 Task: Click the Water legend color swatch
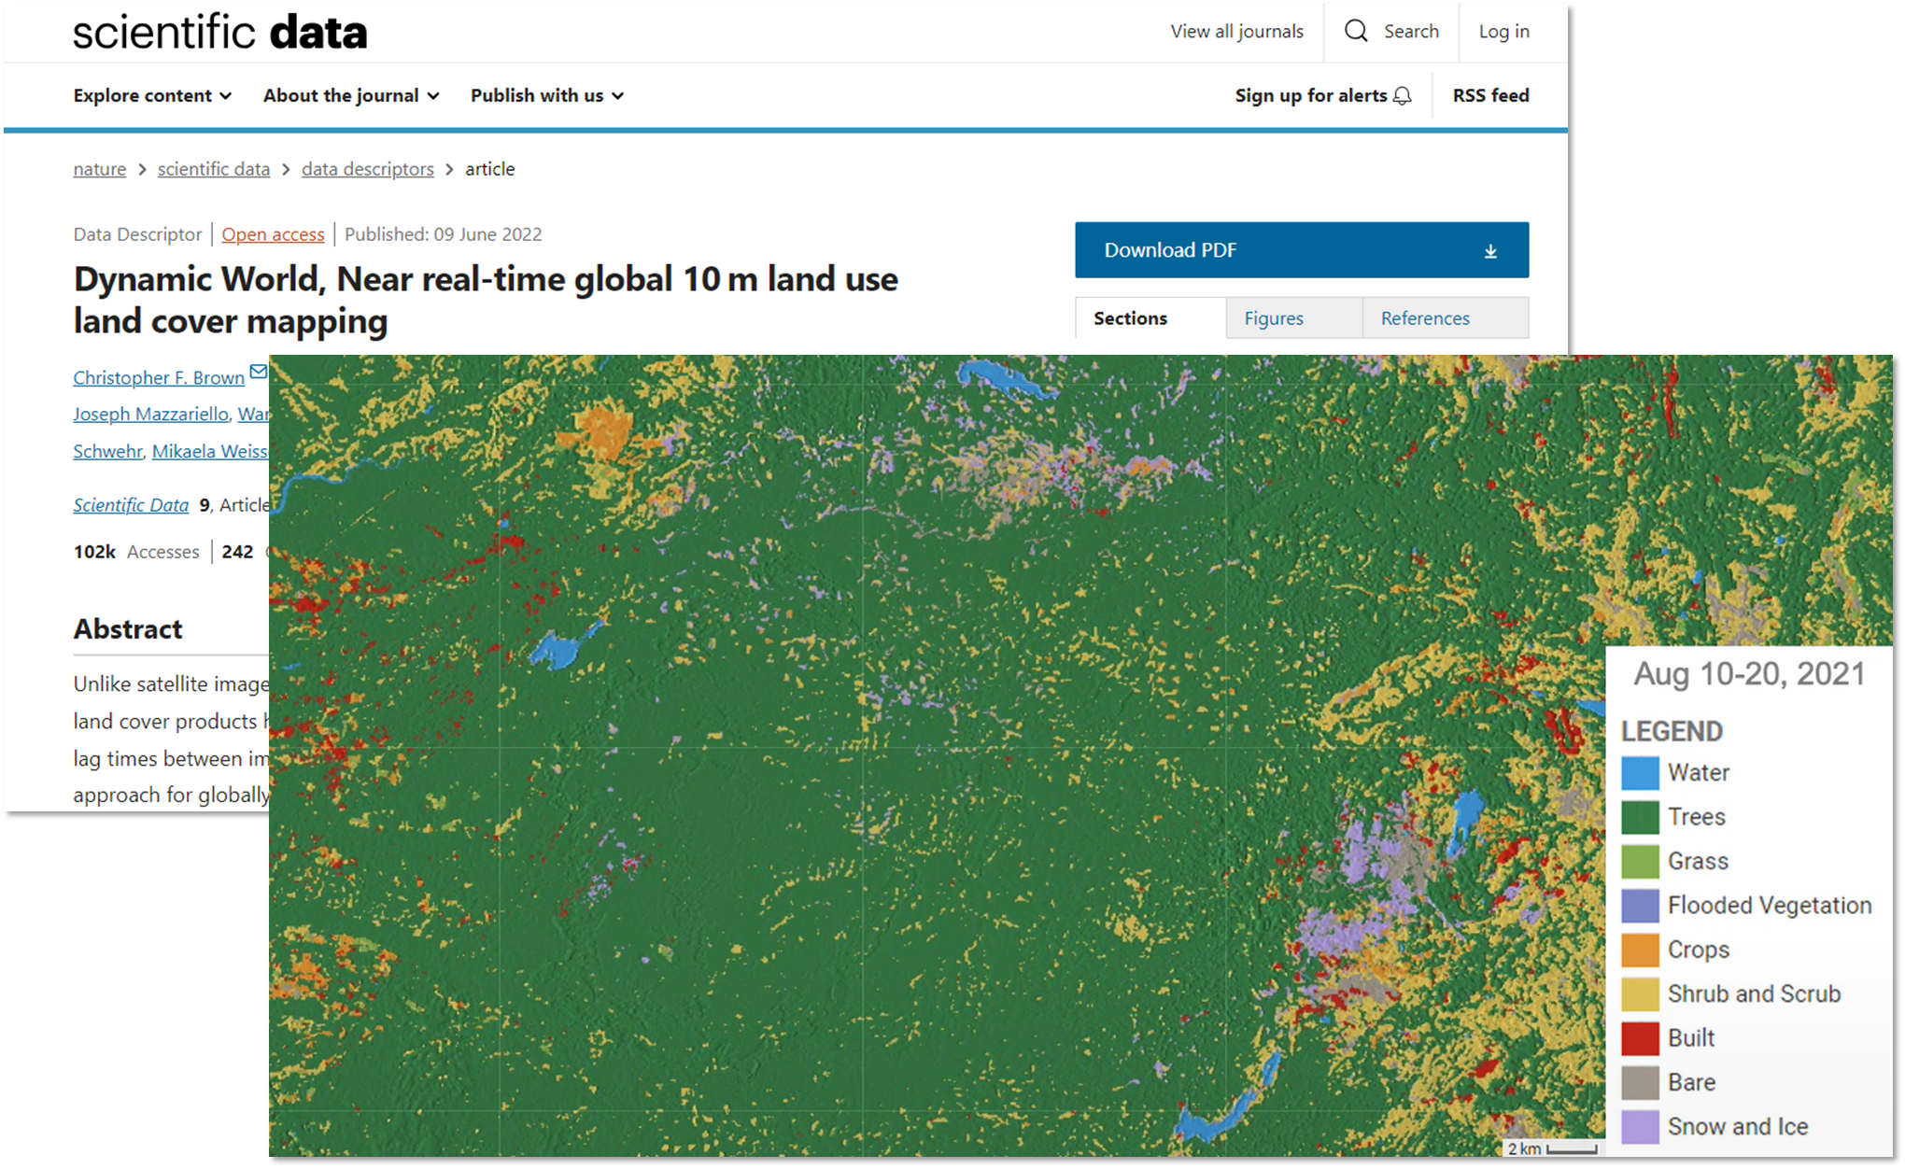(1640, 773)
